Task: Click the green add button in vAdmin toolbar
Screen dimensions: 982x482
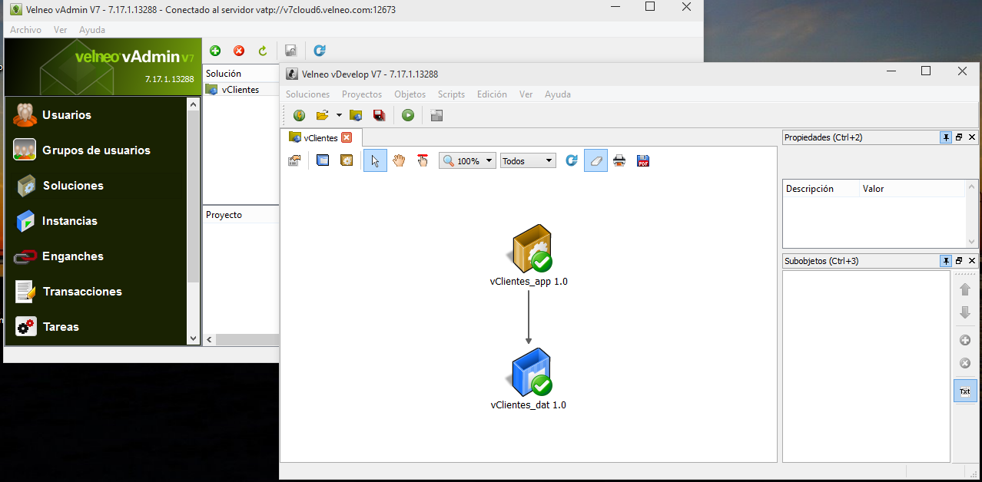Action: point(215,51)
